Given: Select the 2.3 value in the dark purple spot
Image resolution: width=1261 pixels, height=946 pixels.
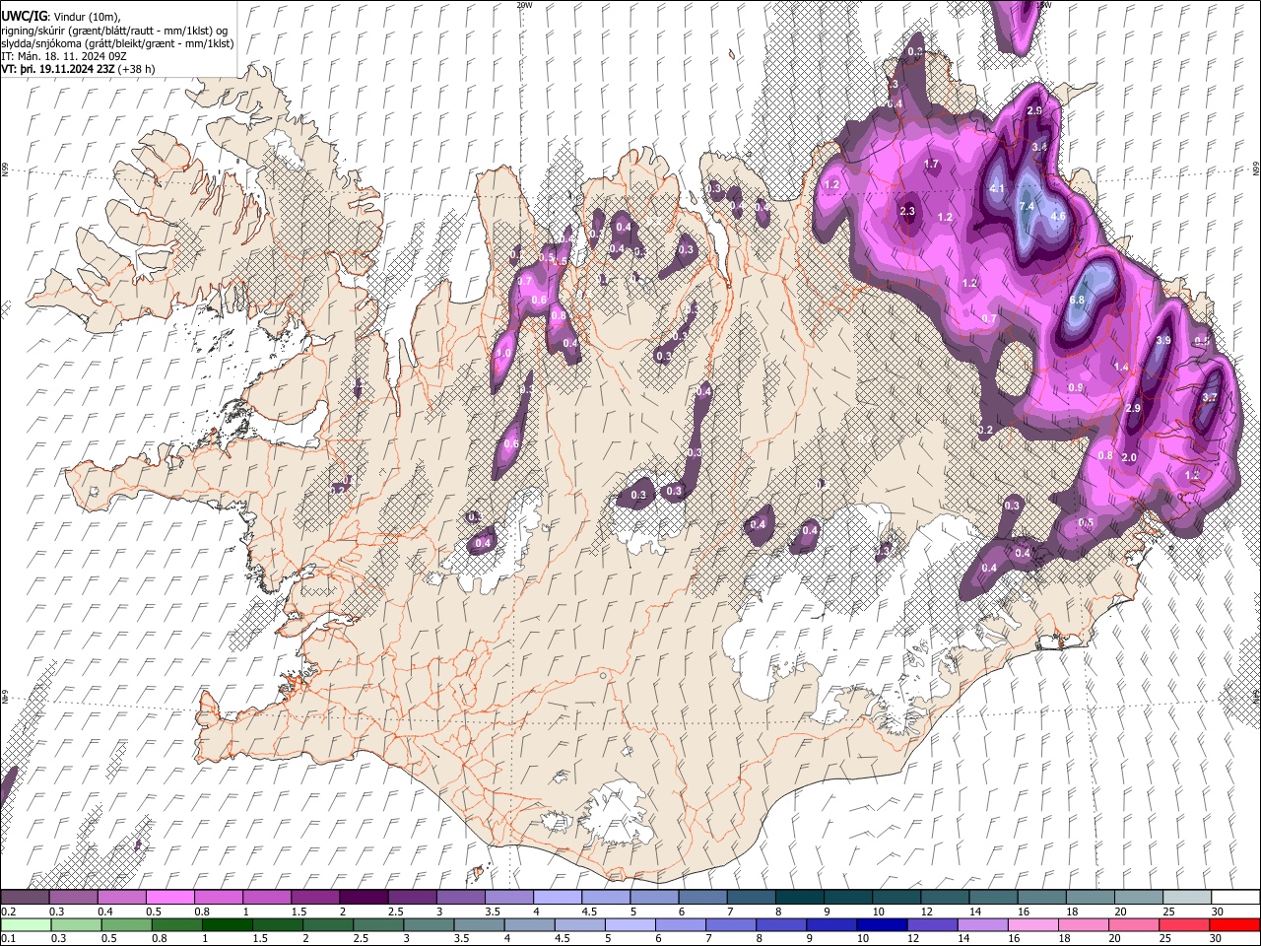Looking at the screenshot, I should (x=907, y=211).
